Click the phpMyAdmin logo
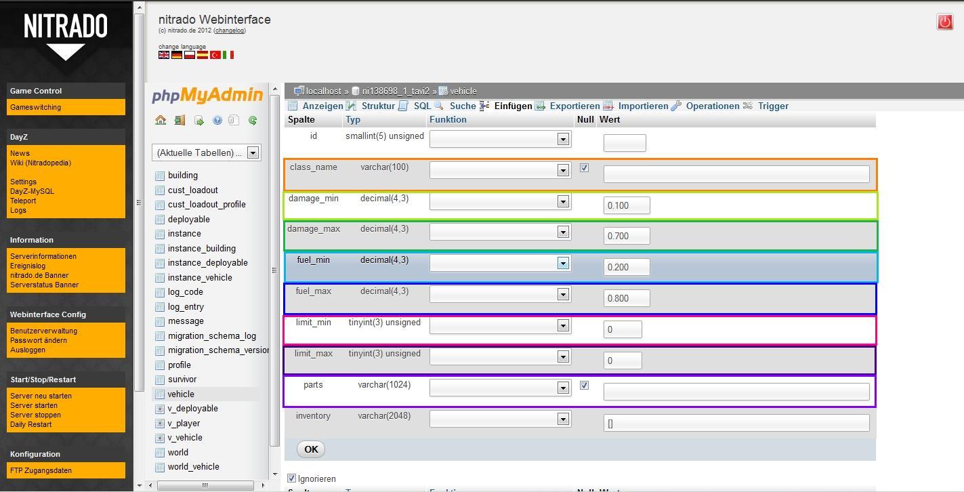The height and width of the screenshot is (492, 964). (207, 96)
